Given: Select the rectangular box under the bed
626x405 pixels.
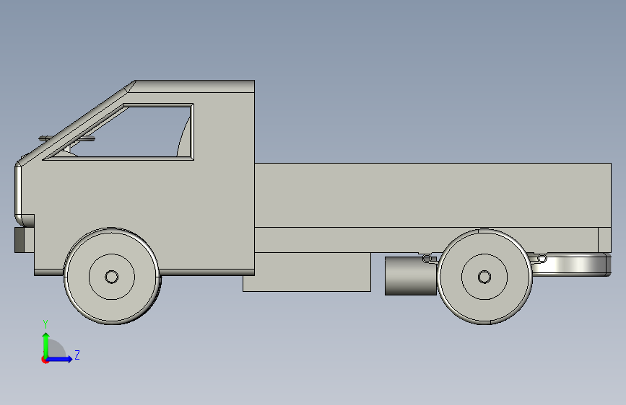Looking at the screenshot, I should [x=307, y=272].
